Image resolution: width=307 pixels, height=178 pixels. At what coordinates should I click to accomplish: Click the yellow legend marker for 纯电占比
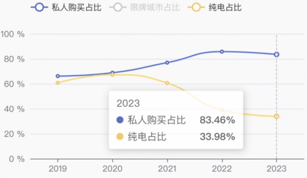click(x=196, y=8)
